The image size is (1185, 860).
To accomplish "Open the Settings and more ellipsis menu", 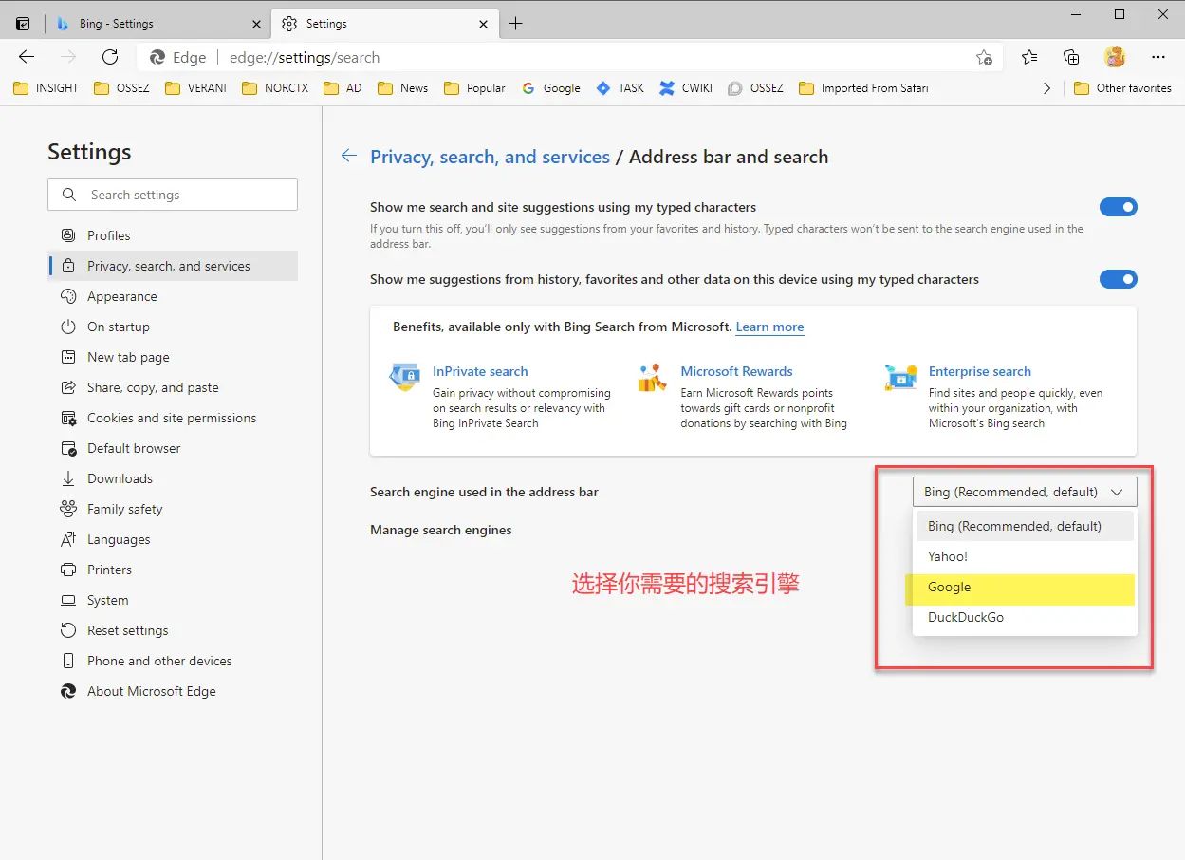I will [1157, 57].
